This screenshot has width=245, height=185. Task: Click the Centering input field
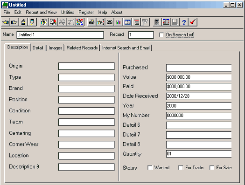pos(86,133)
